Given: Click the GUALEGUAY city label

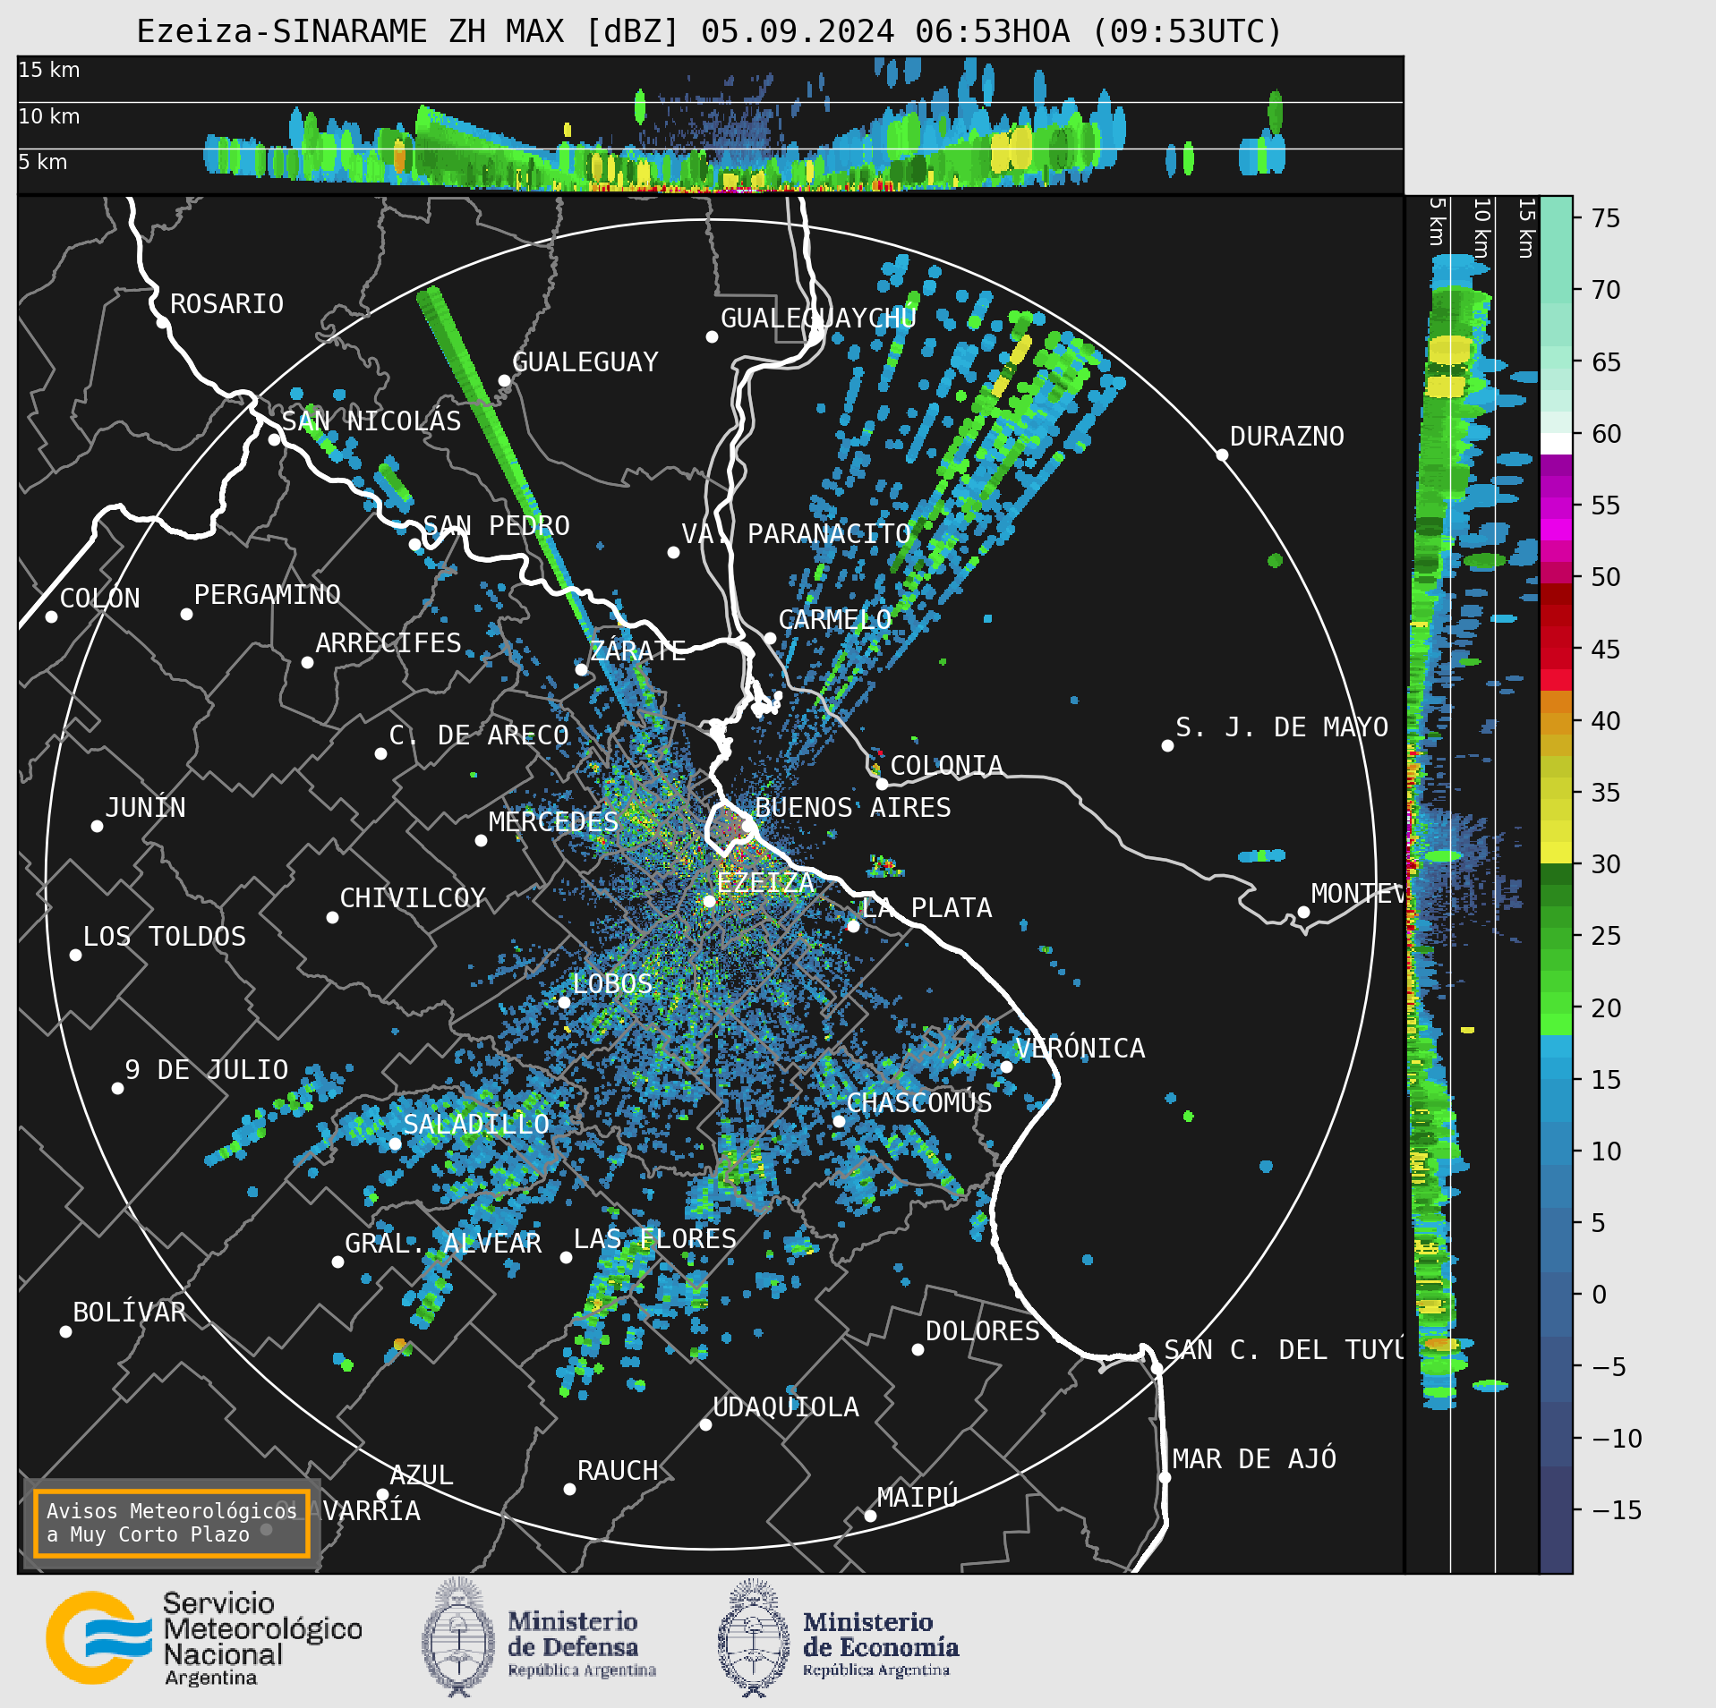Looking at the screenshot, I should (x=585, y=361).
